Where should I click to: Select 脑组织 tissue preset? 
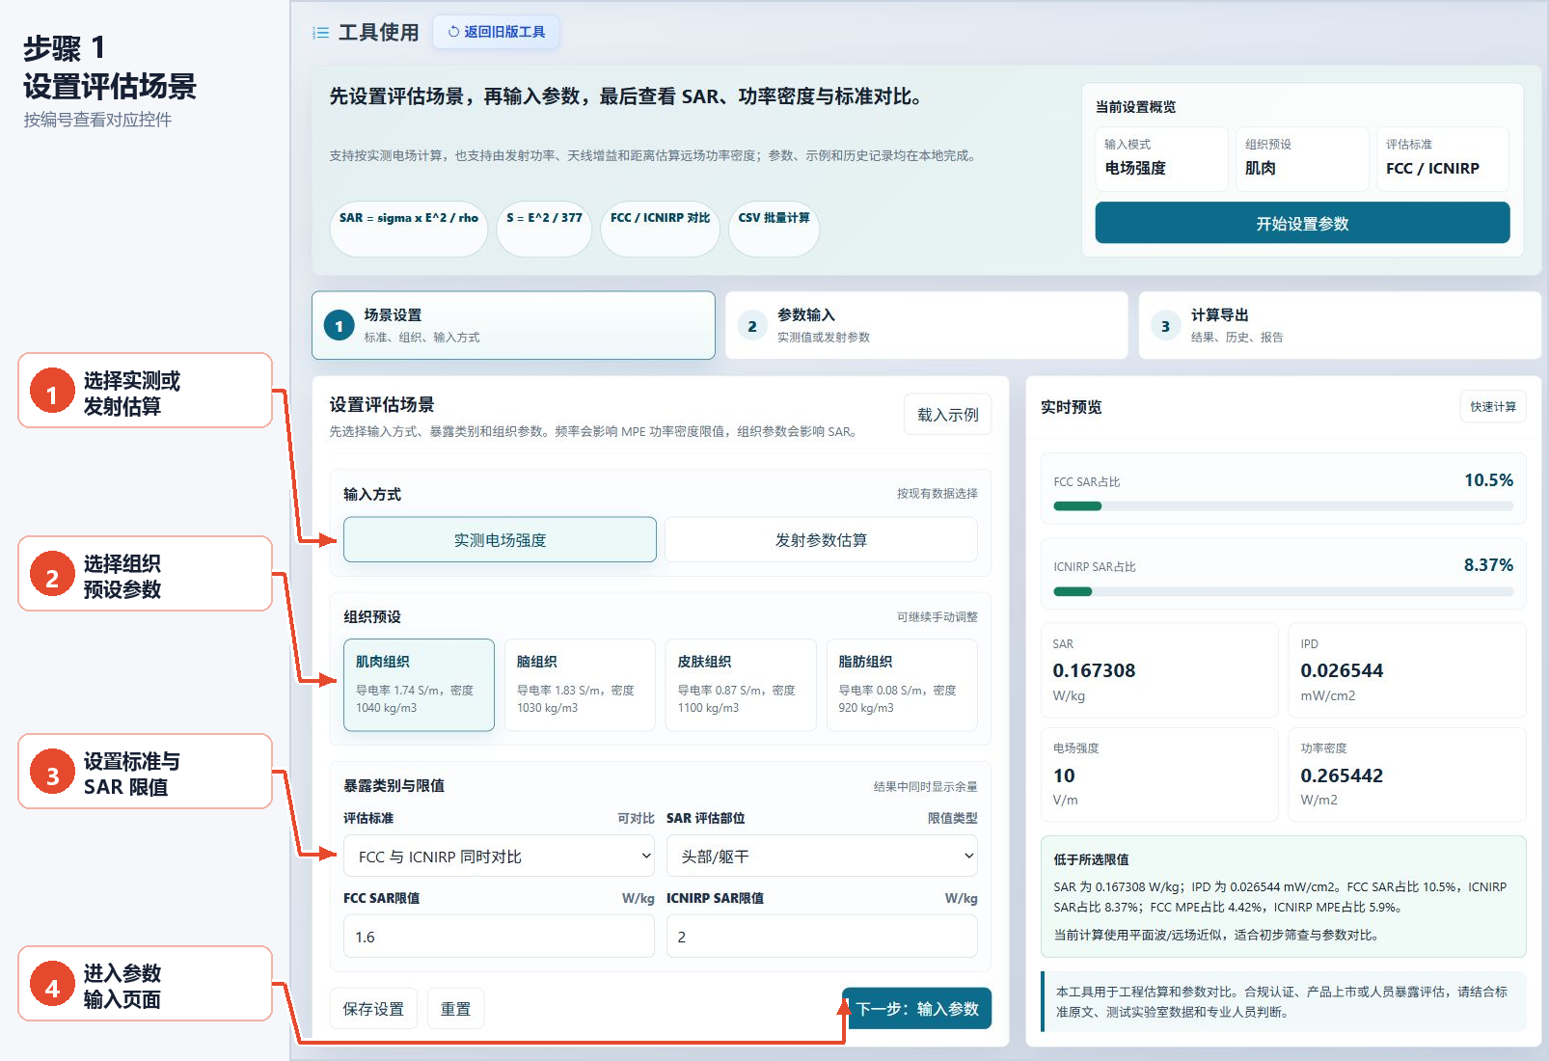click(580, 685)
